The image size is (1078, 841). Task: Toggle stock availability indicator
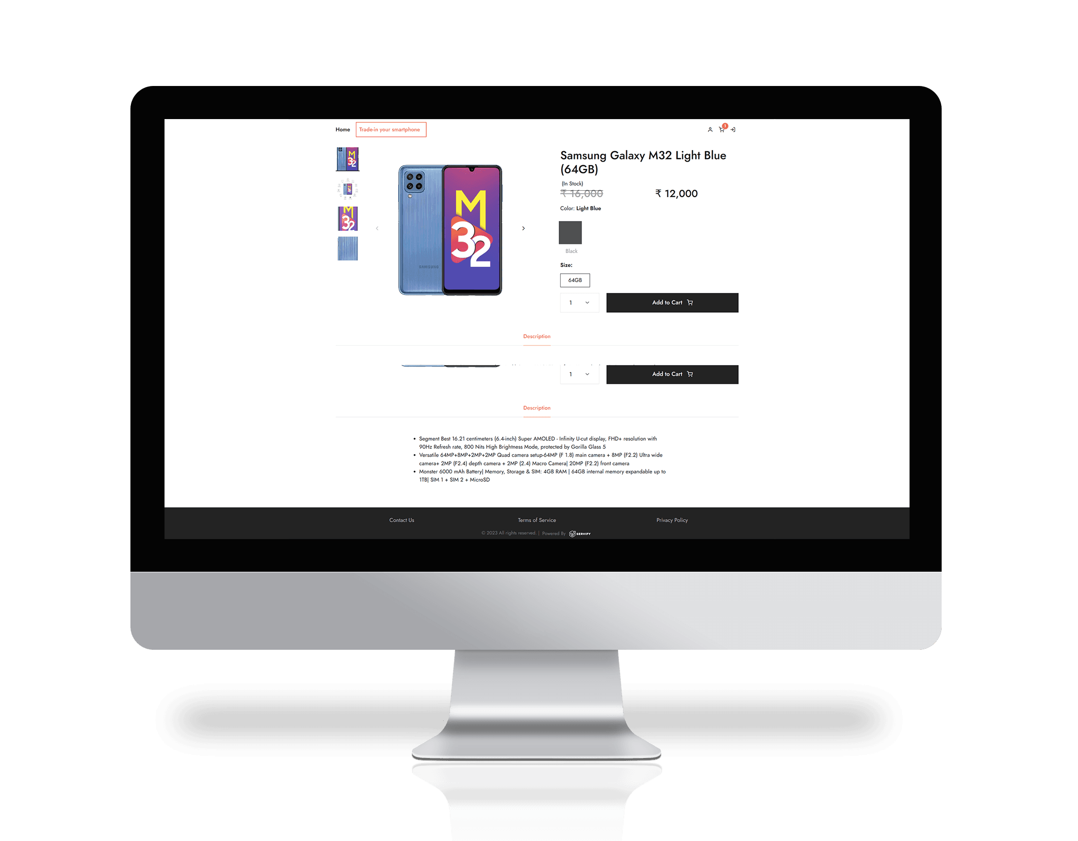tap(572, 183)
